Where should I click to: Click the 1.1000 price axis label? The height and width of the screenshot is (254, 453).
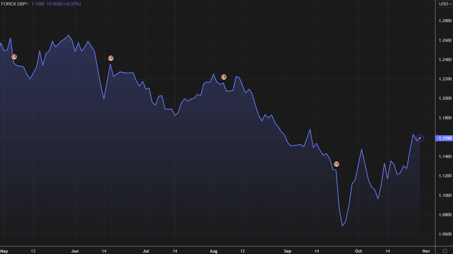click(445, 195)
